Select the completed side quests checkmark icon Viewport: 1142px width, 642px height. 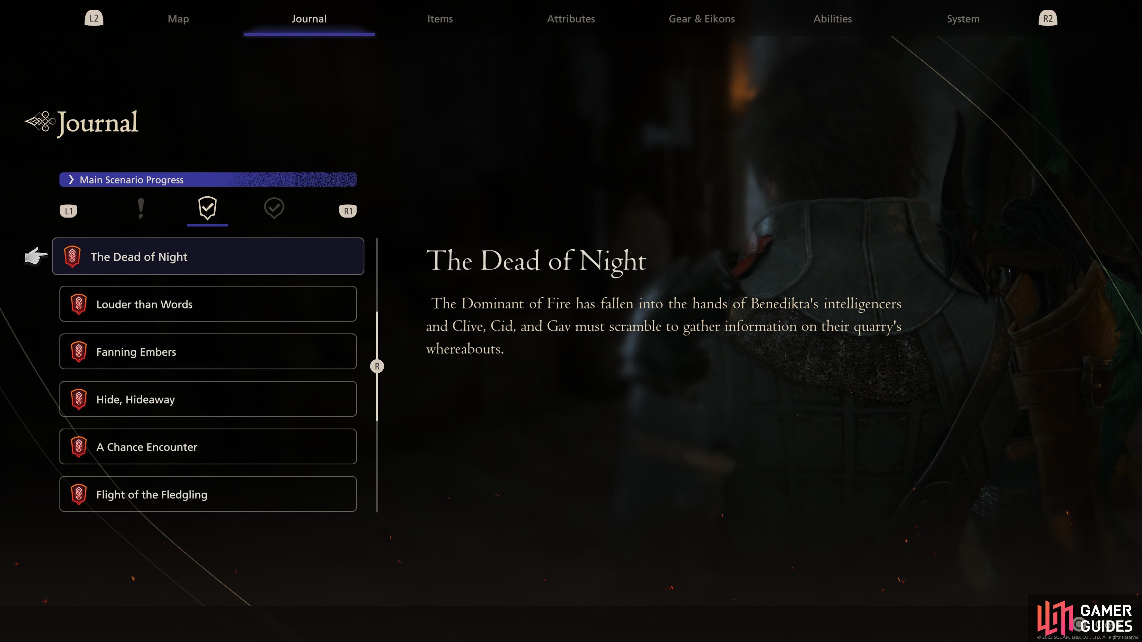pyautogui.click(x=274, y=208)
